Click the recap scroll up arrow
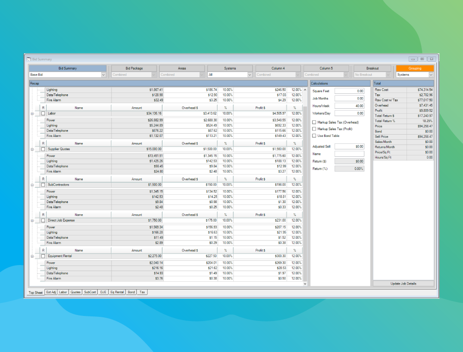 tap(305, 90)
